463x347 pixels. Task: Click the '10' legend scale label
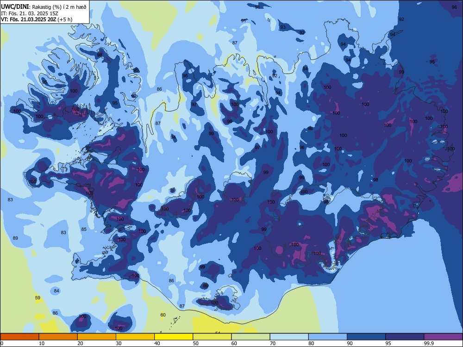click(x=42, y=343)
